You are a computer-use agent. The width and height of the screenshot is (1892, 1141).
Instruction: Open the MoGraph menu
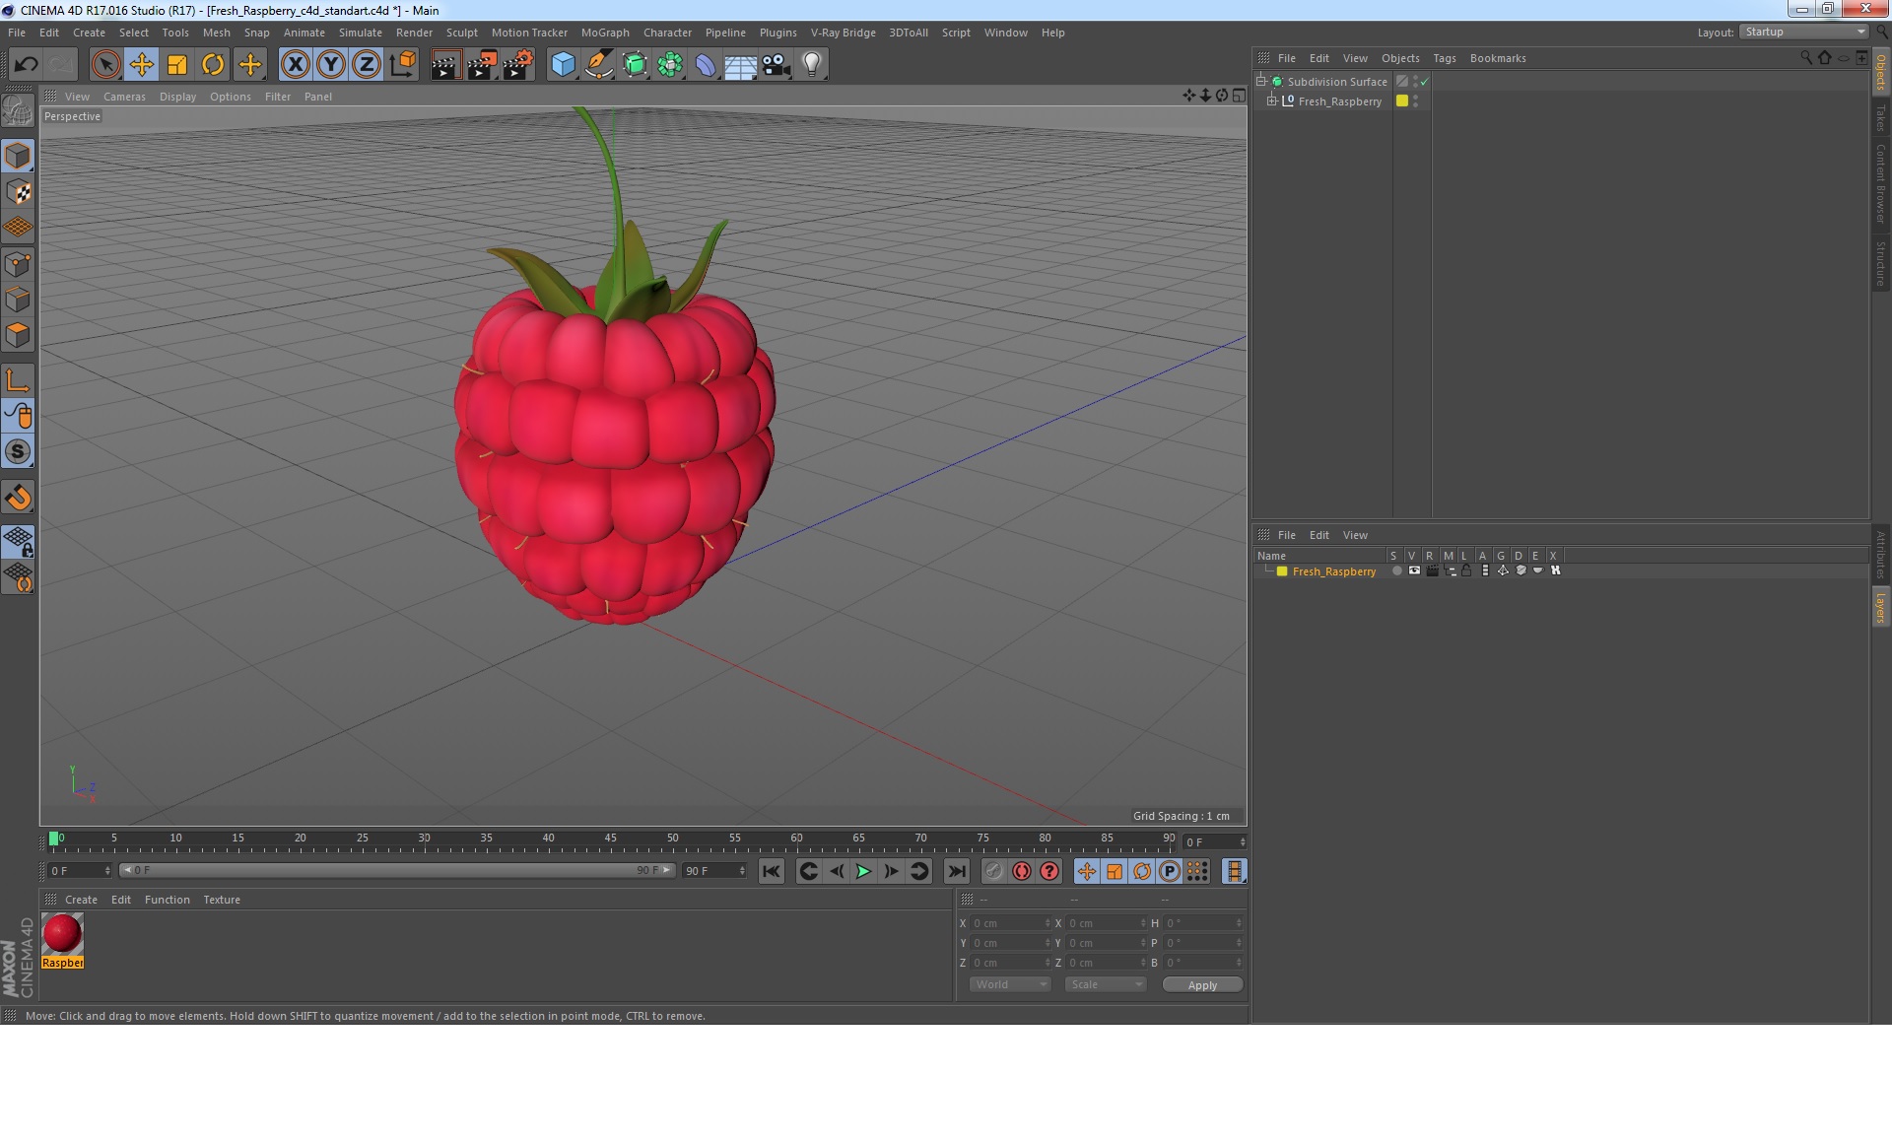(x=605, y=33)
